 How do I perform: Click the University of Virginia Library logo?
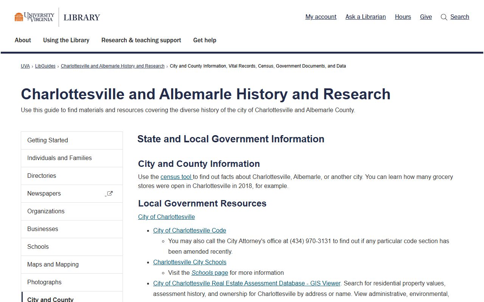[x=57, y=17]
